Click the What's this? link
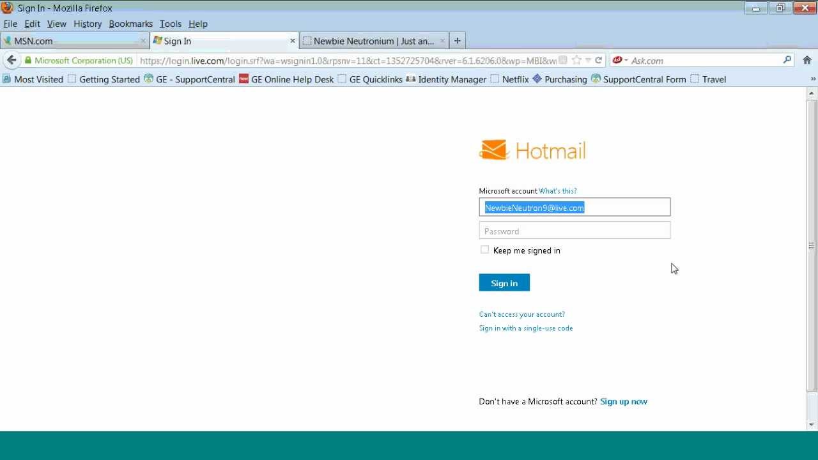The image size is (818, 460). [558, 191]
